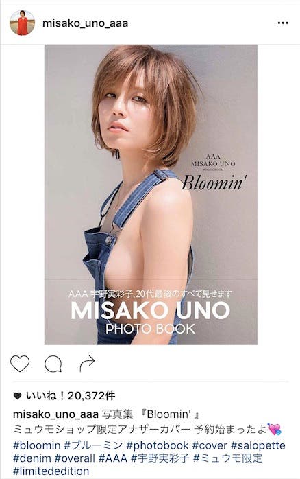Open the #cover hashtag
The height and width of the screenshot is (479, 300).
click(x=210, y=445)
